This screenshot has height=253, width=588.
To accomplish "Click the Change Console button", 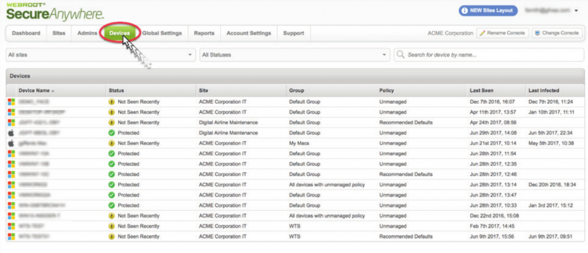I will [x=557, y=33].
